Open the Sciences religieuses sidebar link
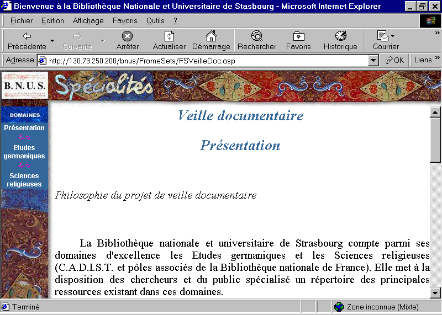442x315 pixels. (24, 180)
